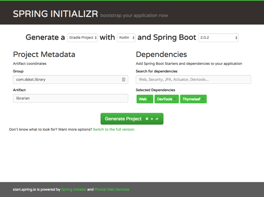Click the SPRING INITIALIZR header title
This screenshot has width=264, height=197.
(55, 14)
